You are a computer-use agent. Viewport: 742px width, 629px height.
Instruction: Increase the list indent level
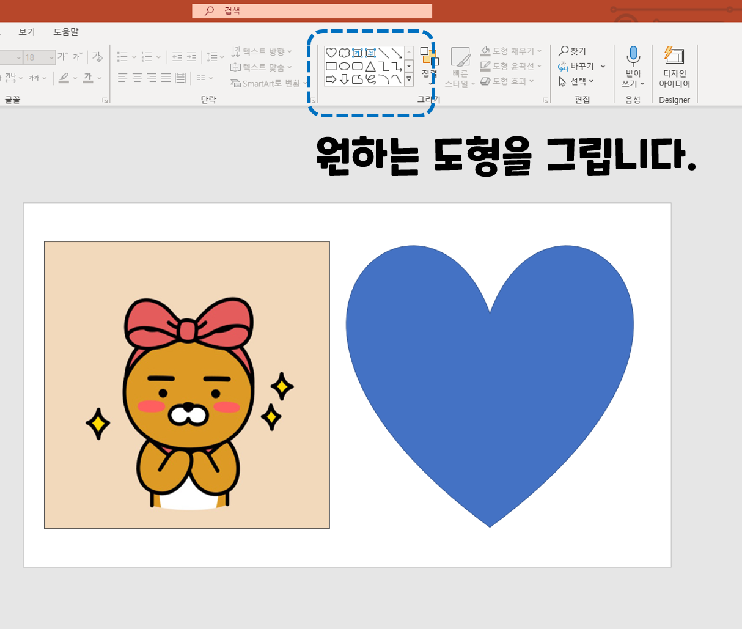192,57
